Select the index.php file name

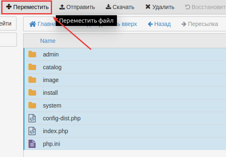coord(55,131)
